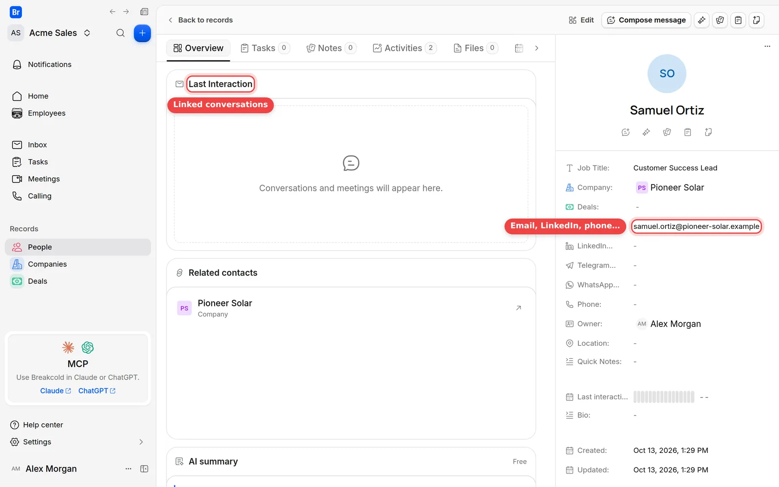Click upload file icon below Samuel Ortiz's name
Image resolution: width=779 pixels, height=487 pixels.
708,132
